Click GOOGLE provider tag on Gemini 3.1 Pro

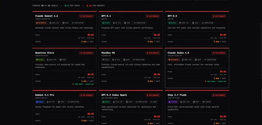[x=40, y=102]
